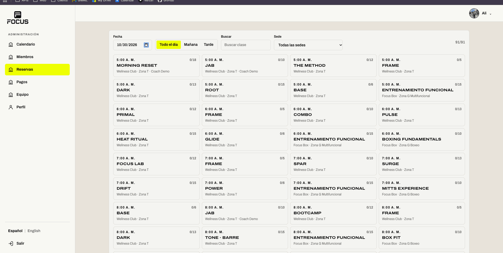Open the Perfil page
The height and width of the screenshot is (253, 503).
point(37,107)
